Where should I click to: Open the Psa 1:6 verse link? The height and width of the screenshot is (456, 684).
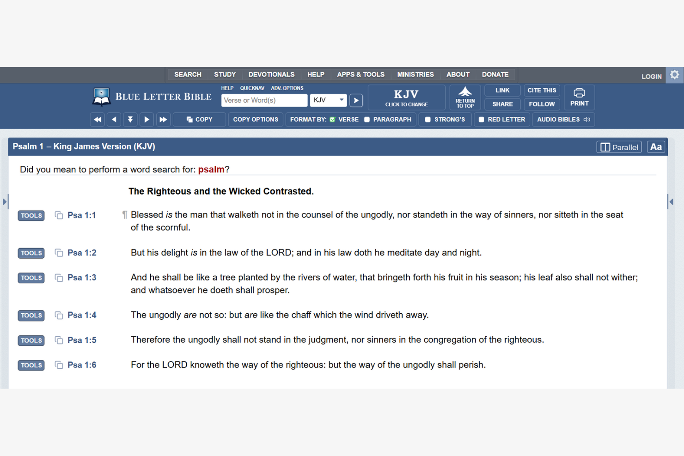[x=82, y=365]
